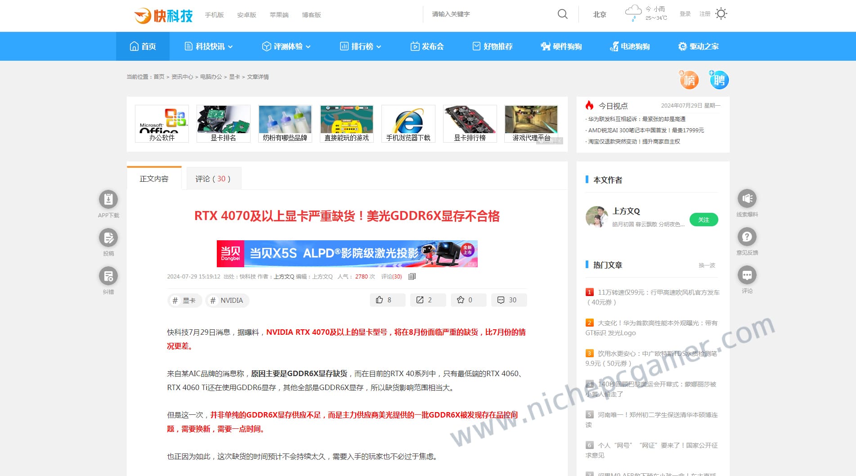Like the article with thumbs-up button
This screenshot has height=476, width=856.
(x=387, y=300)
